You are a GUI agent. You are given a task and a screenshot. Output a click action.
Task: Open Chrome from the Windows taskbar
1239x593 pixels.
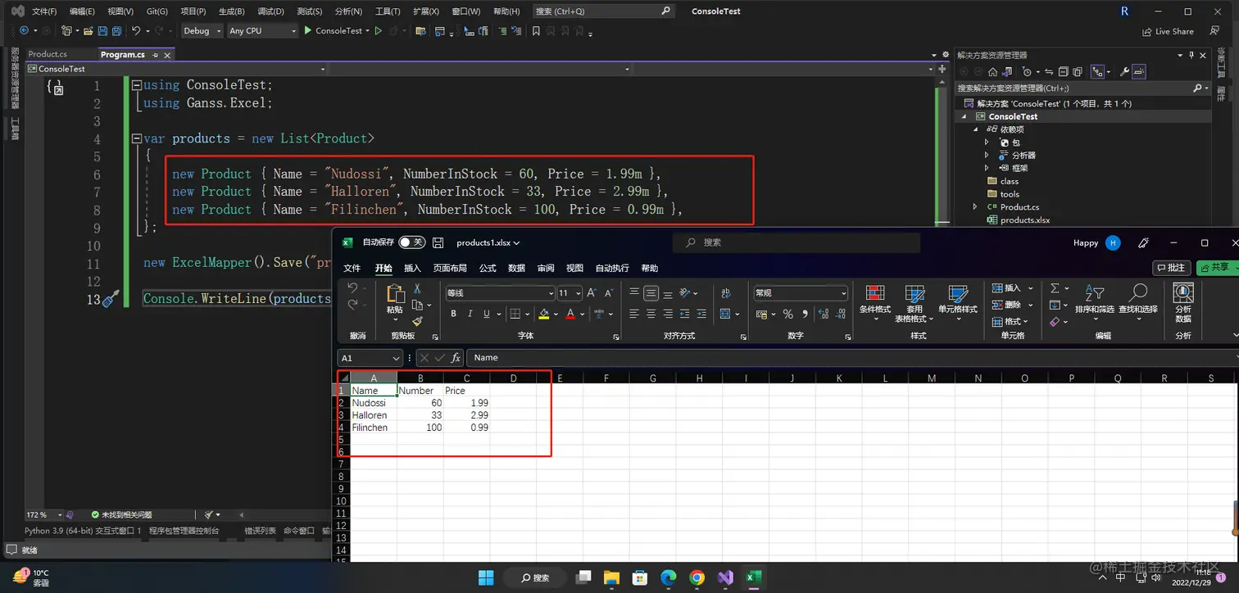click(697, 577)
